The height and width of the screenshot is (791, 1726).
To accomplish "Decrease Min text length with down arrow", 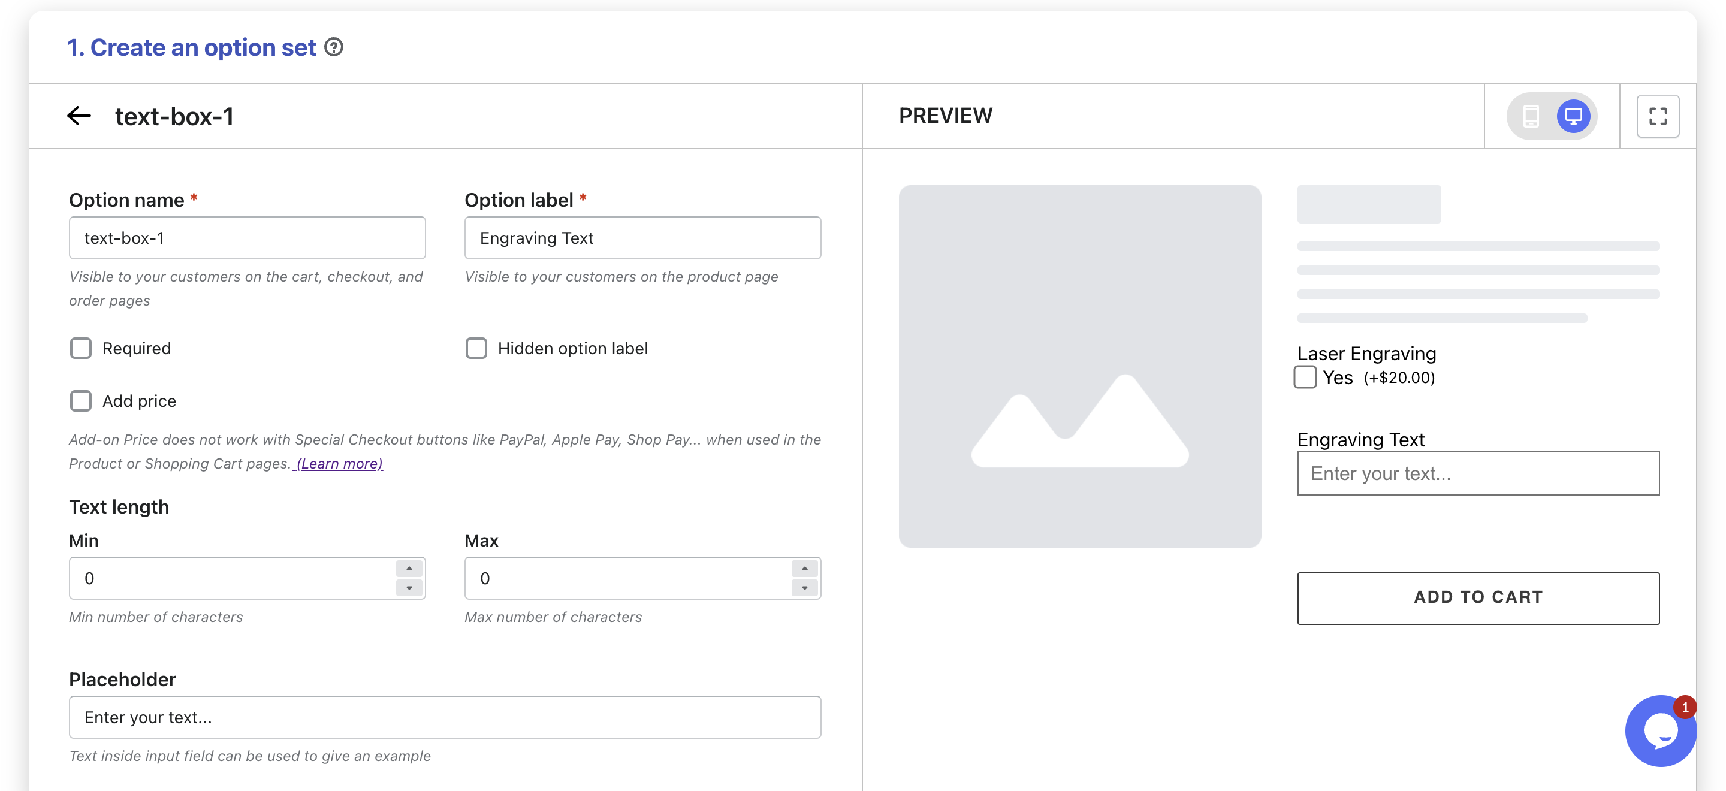I will tap(409, 588).
